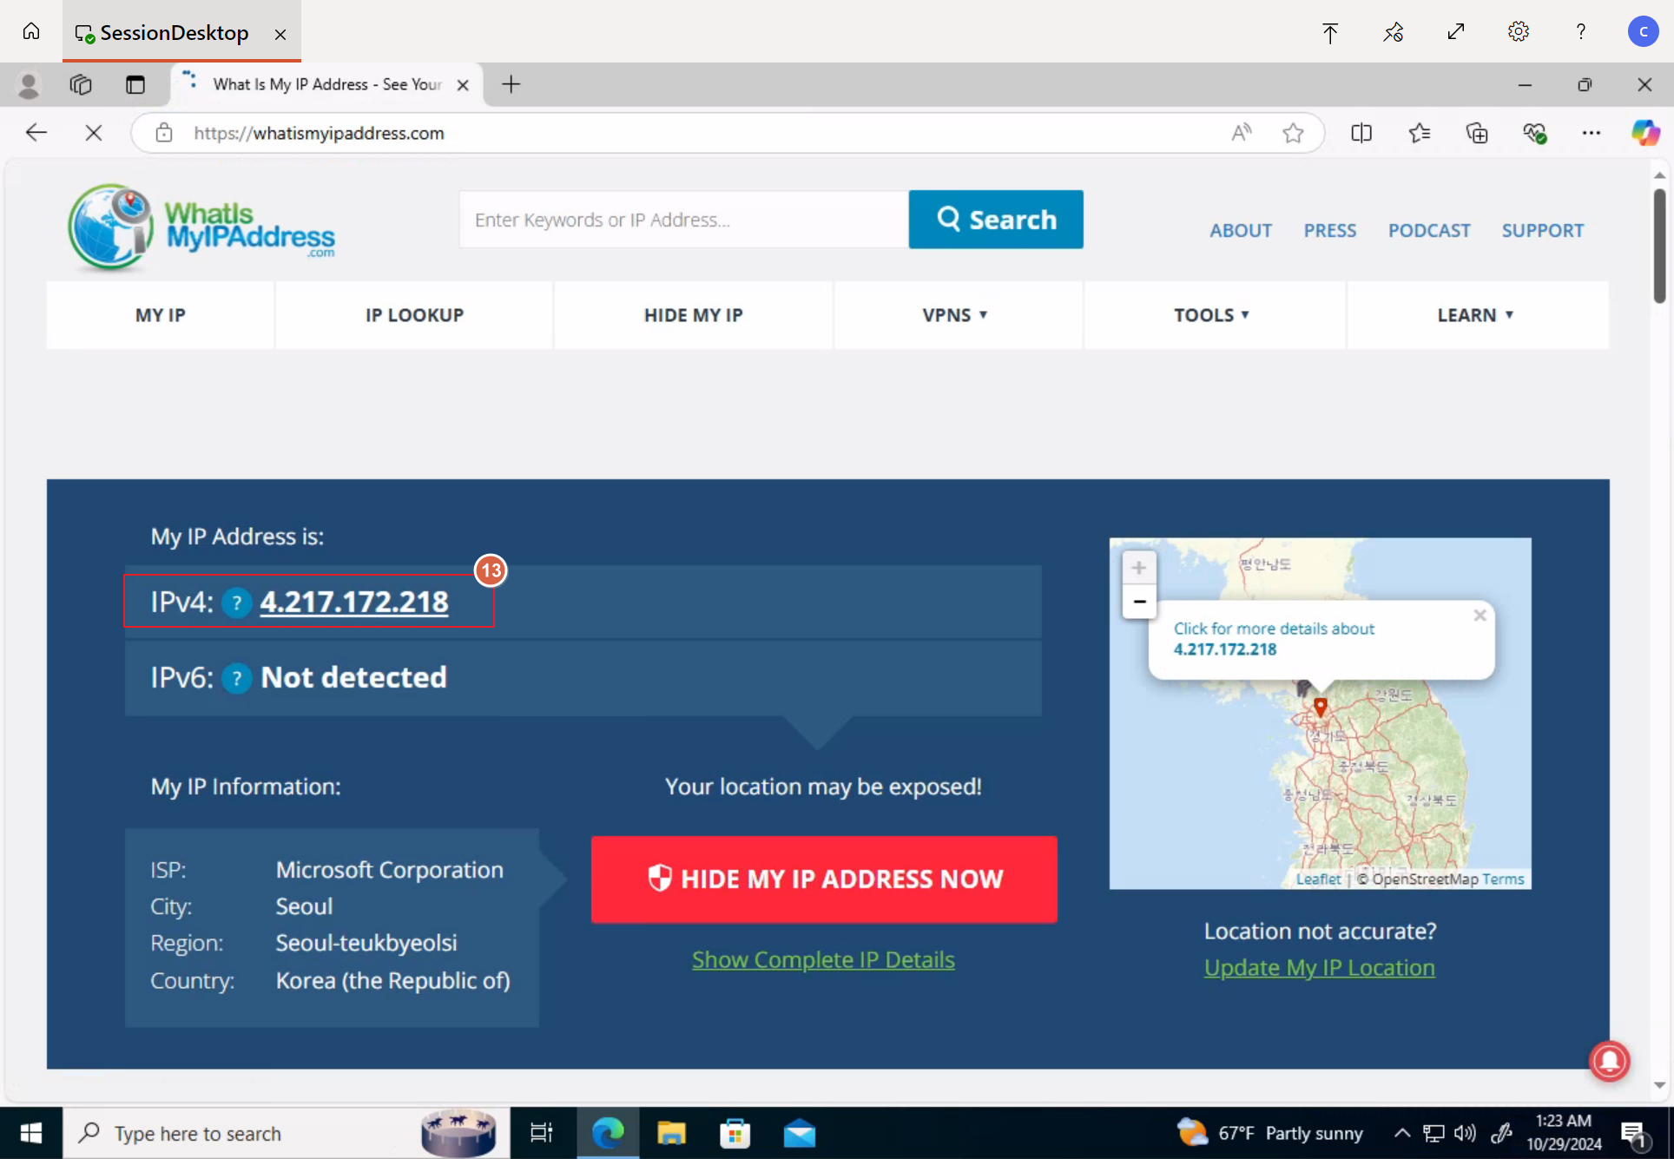1674x1159 pixels.
Task: Open Show Complete IP Details link
Action: click(823, 959)
